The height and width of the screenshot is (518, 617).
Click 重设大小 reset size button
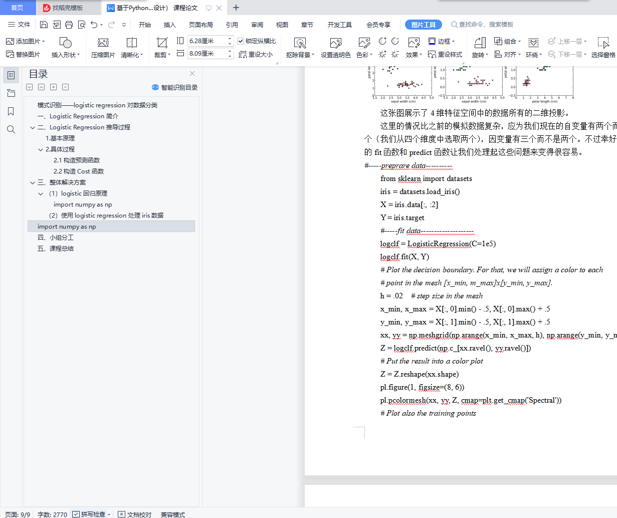pos(256,54)
